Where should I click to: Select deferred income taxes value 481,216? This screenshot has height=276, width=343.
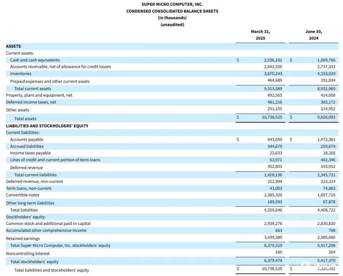tap(275, 102)
